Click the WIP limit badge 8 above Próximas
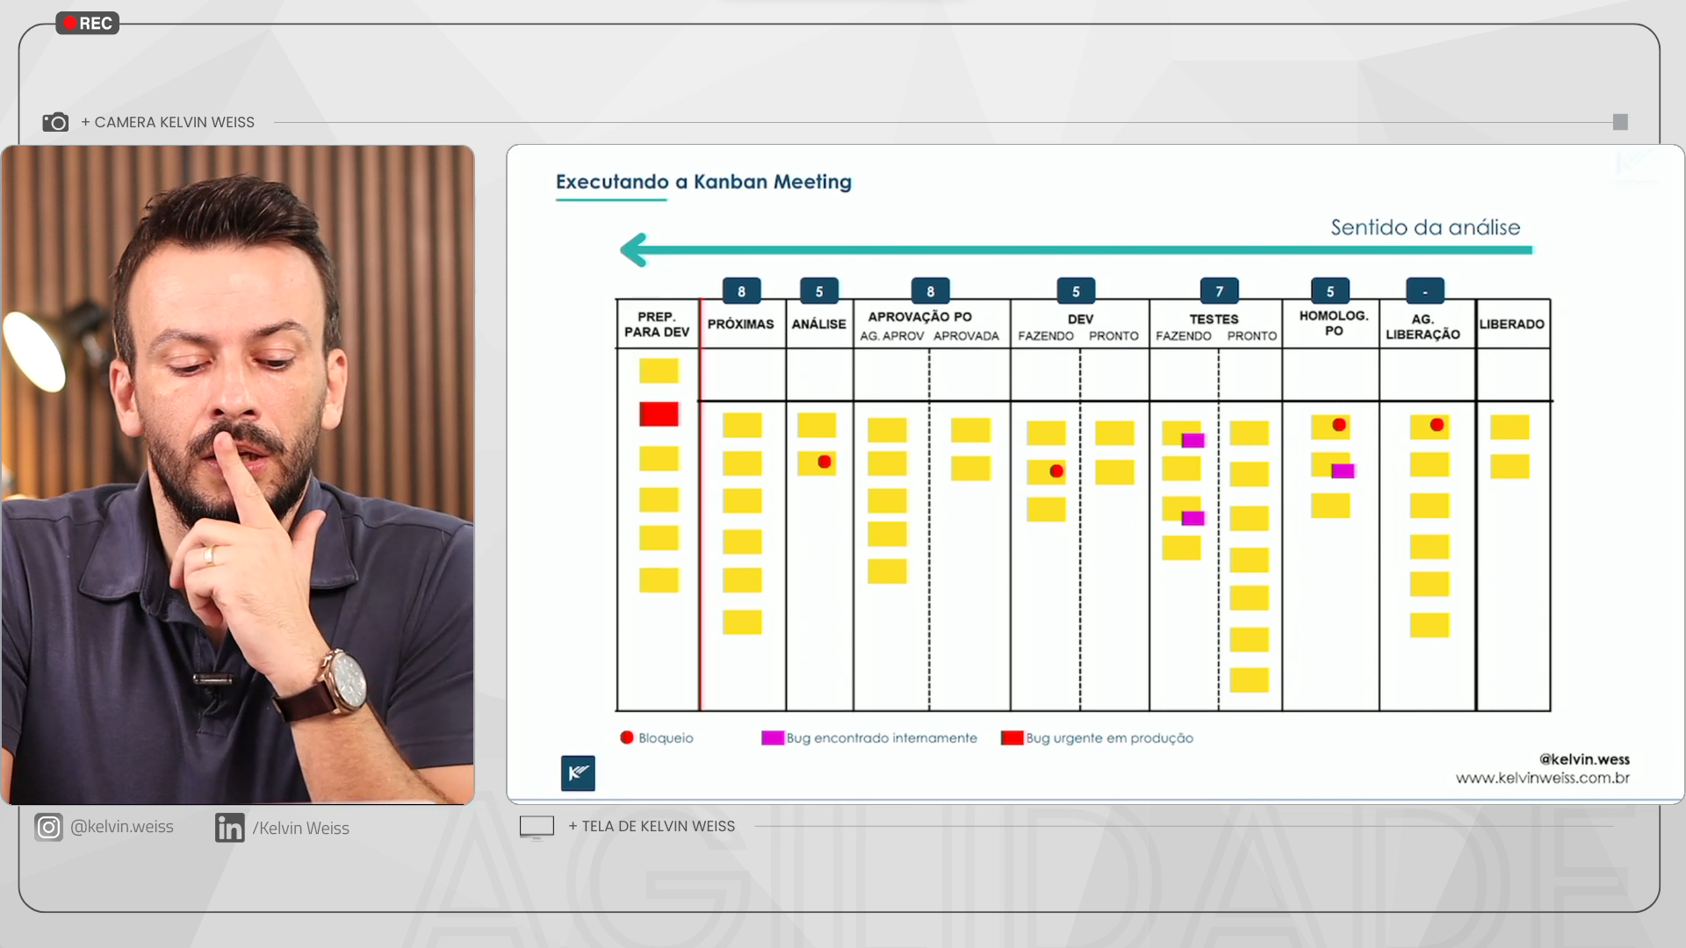The height and width of the screenshot is (948, 1686). 741,291
